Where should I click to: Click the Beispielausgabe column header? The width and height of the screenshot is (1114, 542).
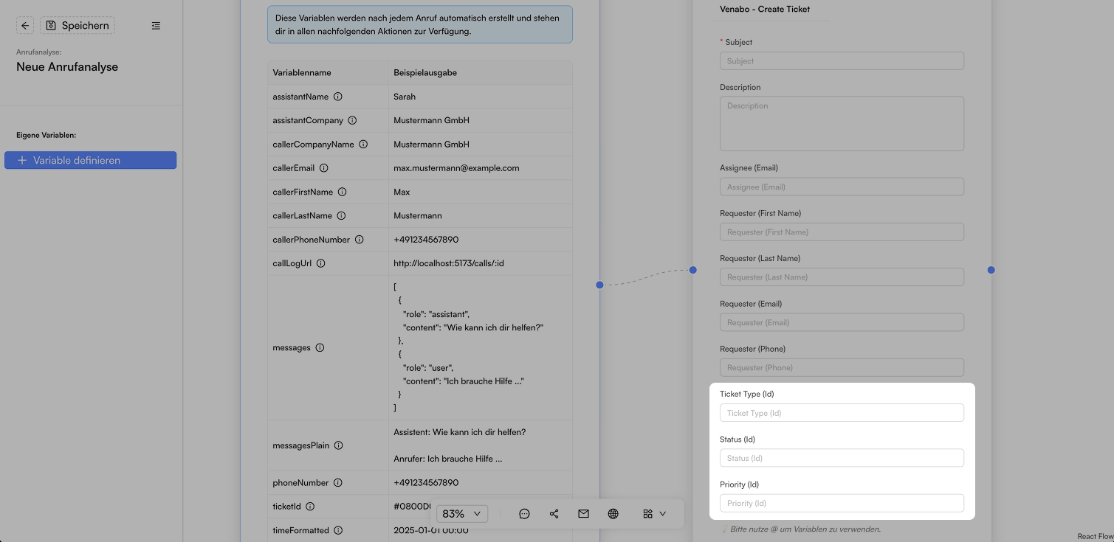[425, 73]
